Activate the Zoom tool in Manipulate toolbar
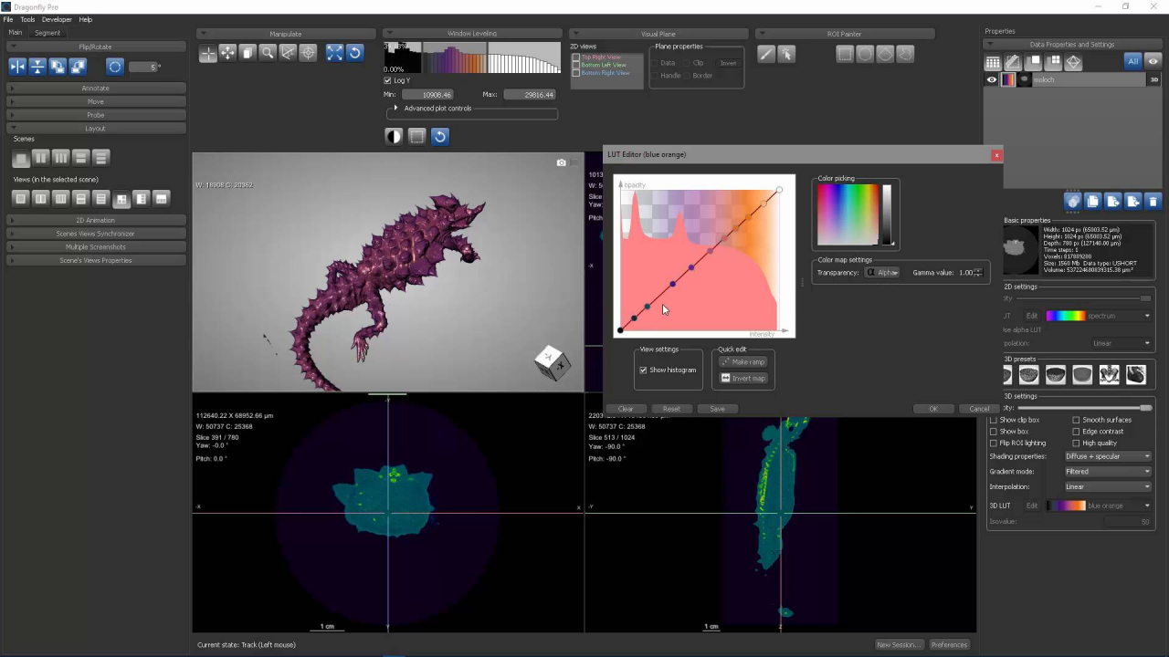The height and width of the screenshot is (657, 1169). [267, 53]
